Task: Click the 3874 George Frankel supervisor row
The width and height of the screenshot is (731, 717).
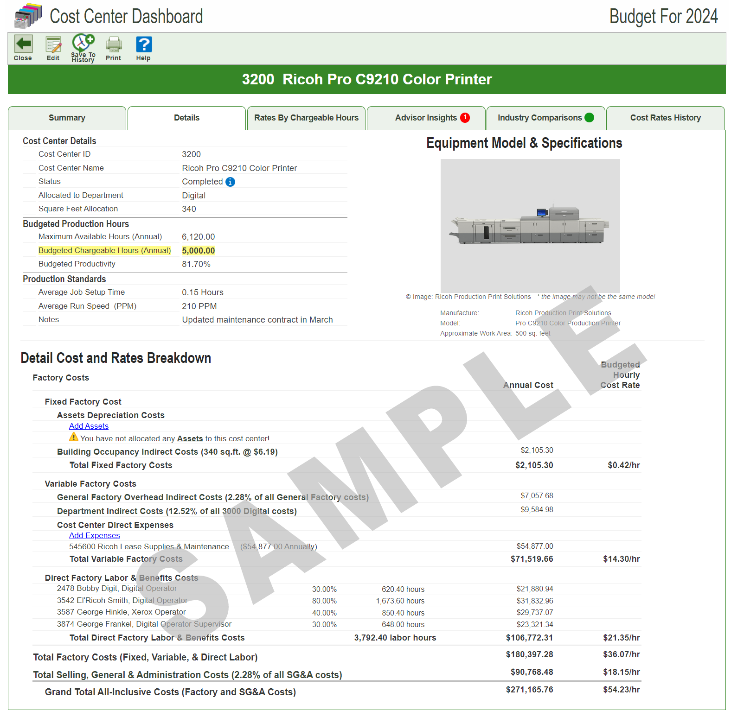Action: 337,625
